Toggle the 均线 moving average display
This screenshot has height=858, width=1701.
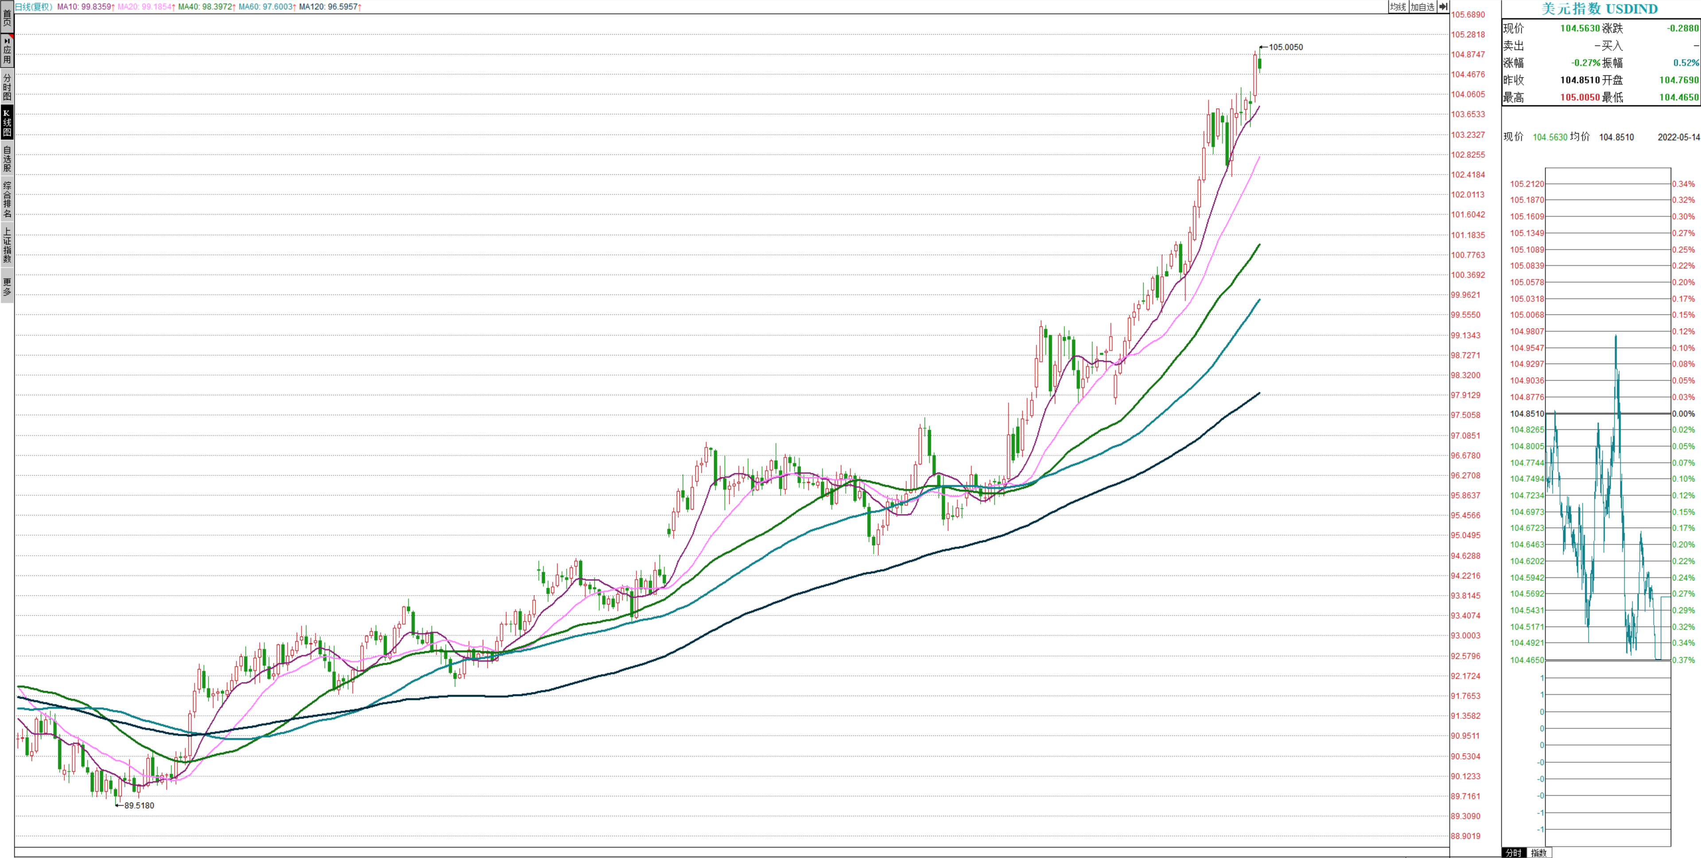(1397, 7)
